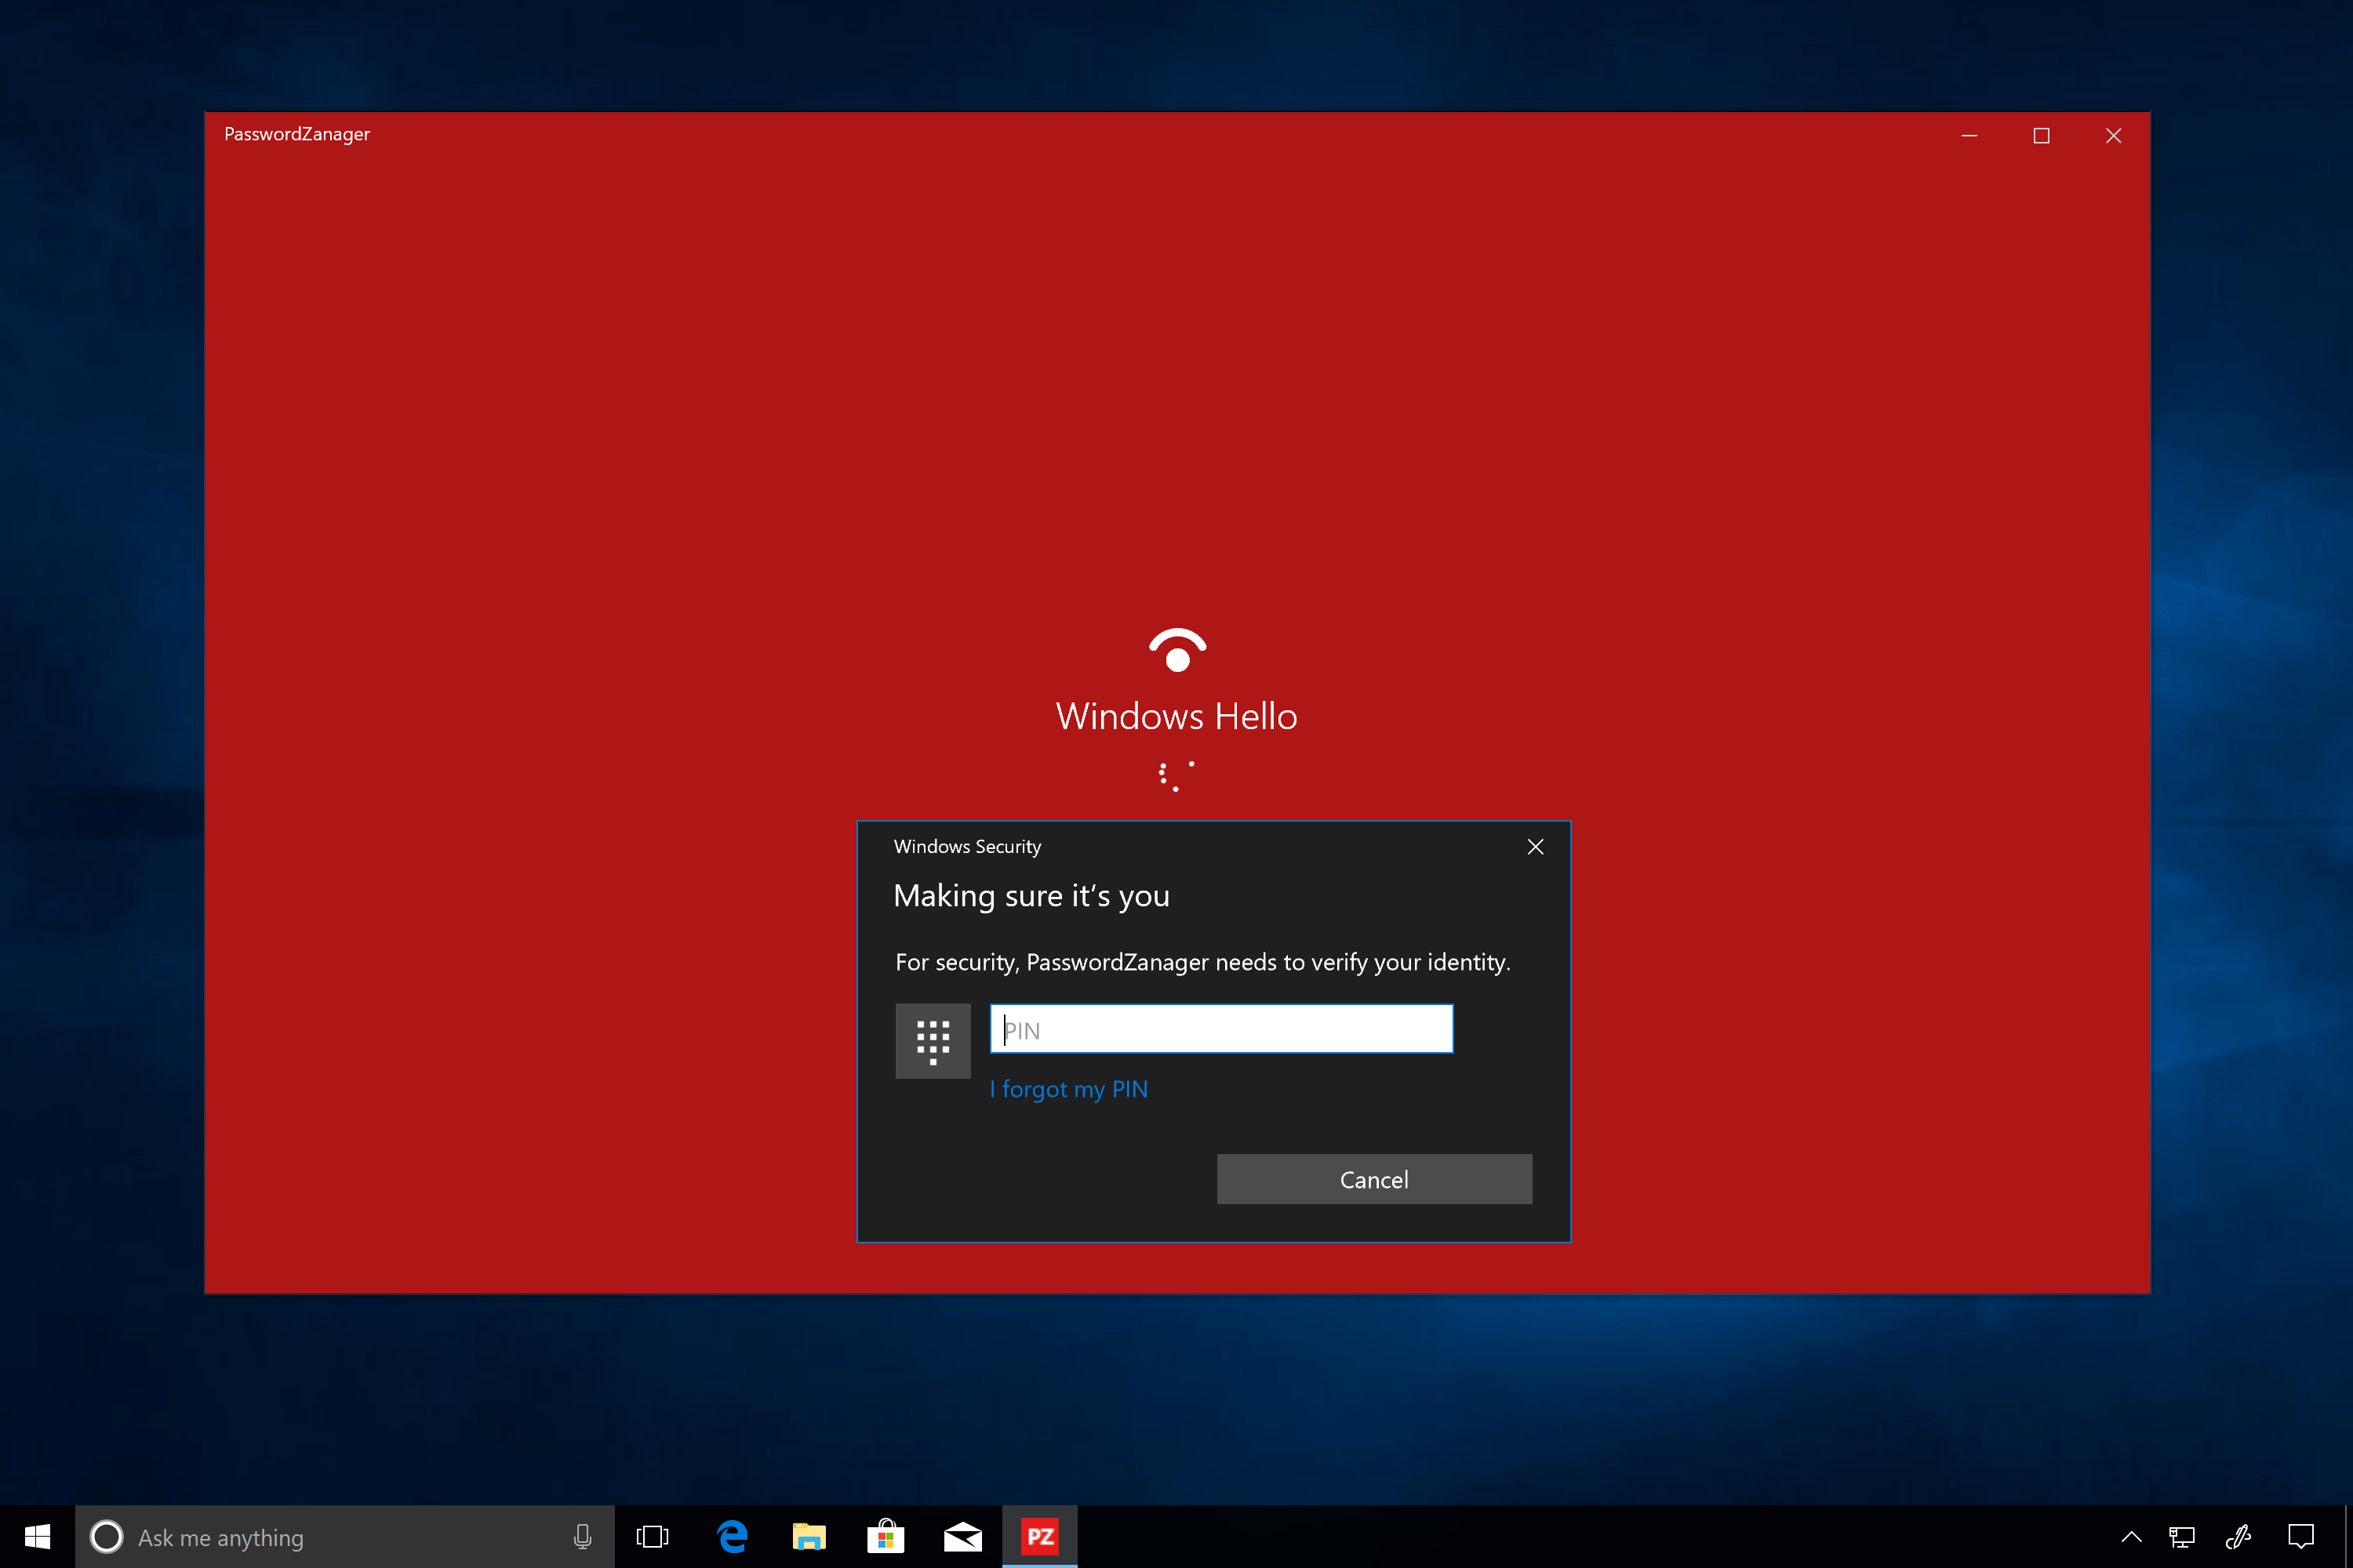Cancel the Windows Security dialog

tap(1373, 1179)
